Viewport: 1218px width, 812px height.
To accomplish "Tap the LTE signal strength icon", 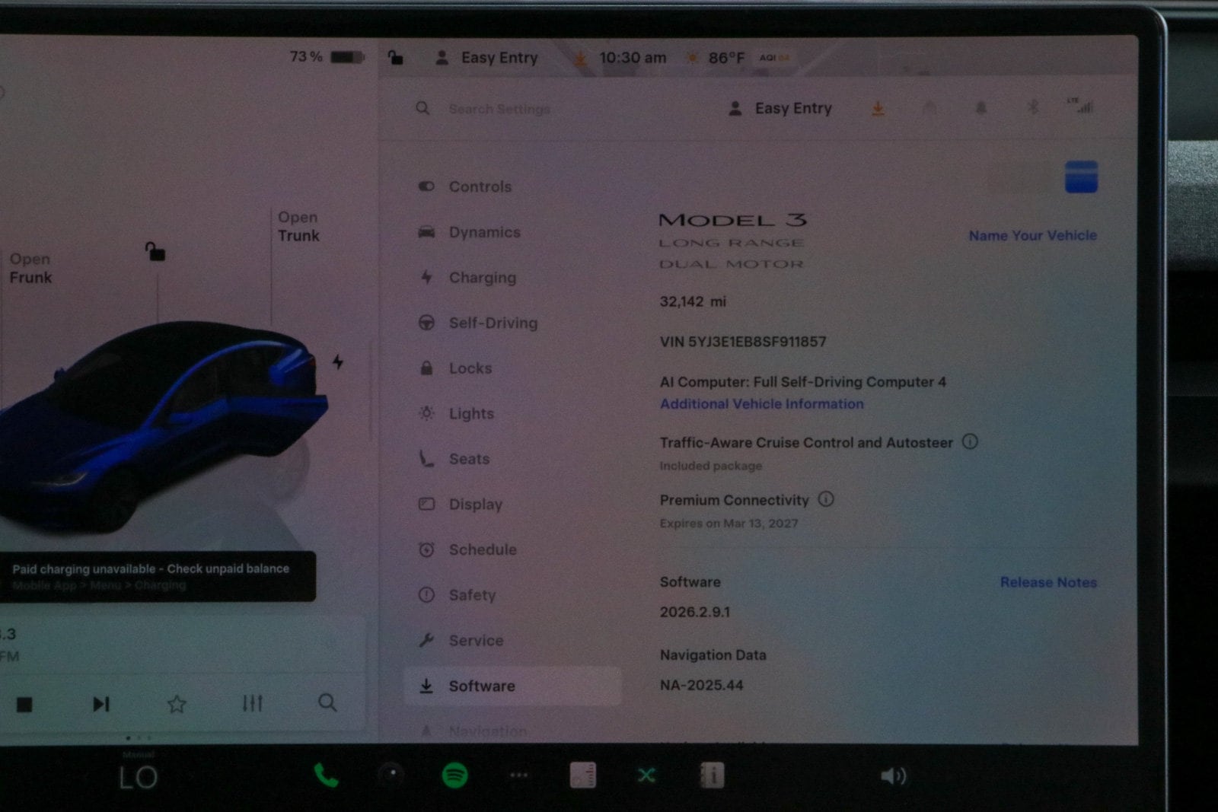I will point(1080,106).
